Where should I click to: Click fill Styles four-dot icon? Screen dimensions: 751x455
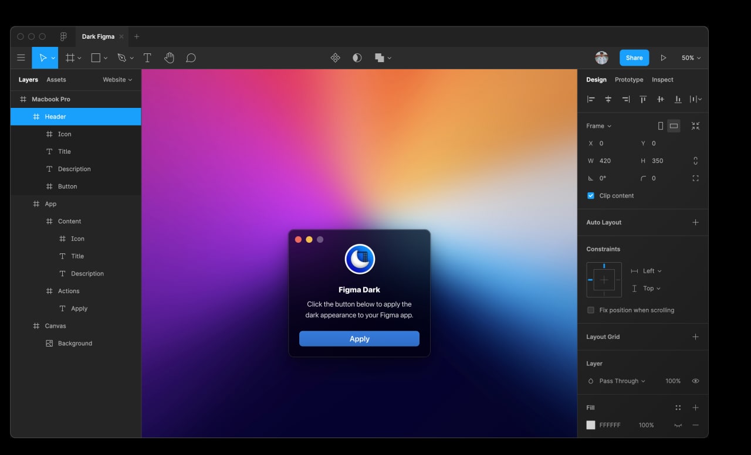click(678, 408)
